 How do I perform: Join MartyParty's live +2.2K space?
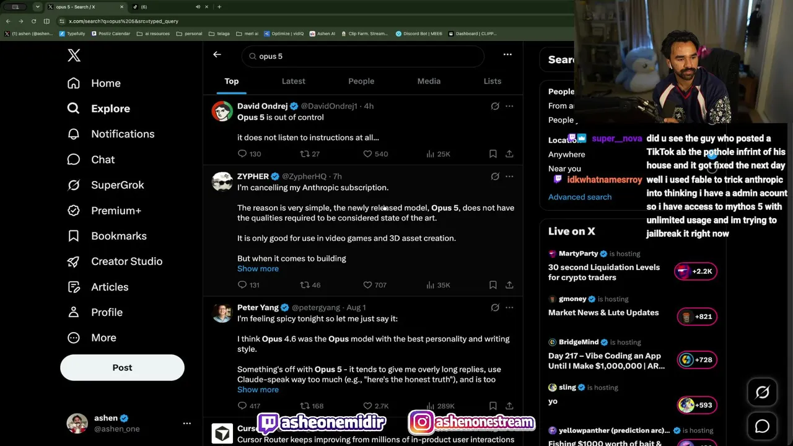click(697, 271)
